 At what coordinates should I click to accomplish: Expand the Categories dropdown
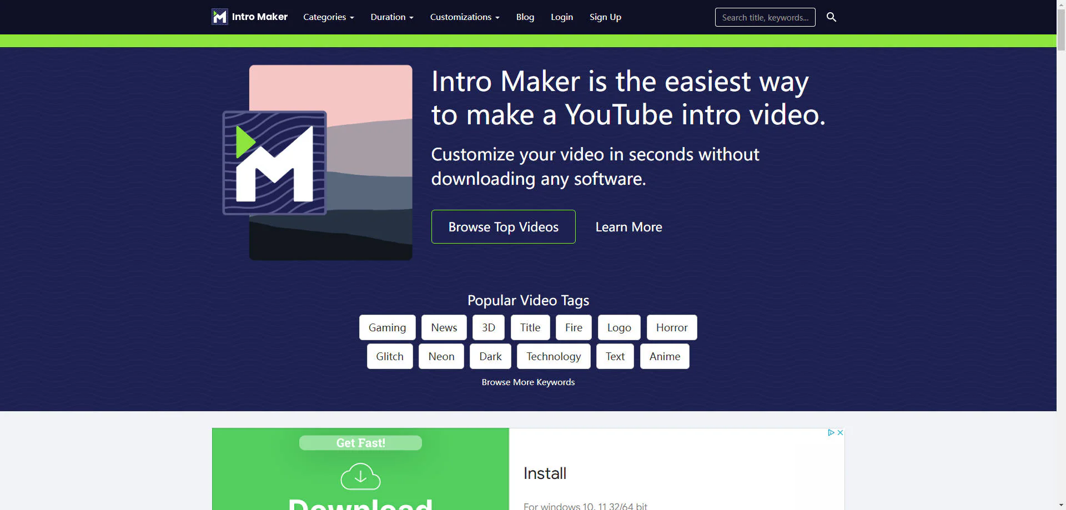click(329, 17)
